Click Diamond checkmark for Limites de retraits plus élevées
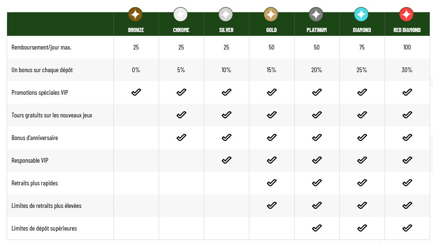This screenshot has width=433, height=248. [362, 206]
